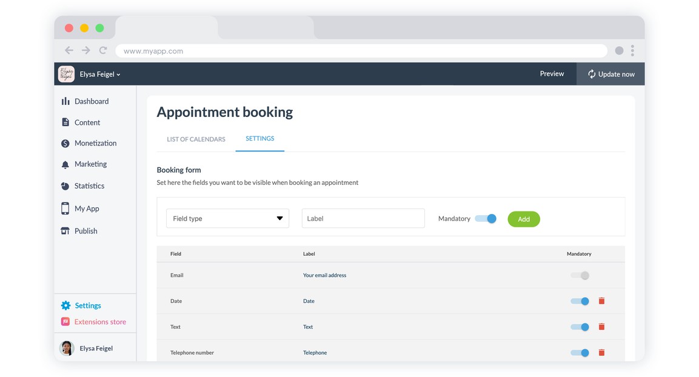Click the My App phone icon

(65, 209)
